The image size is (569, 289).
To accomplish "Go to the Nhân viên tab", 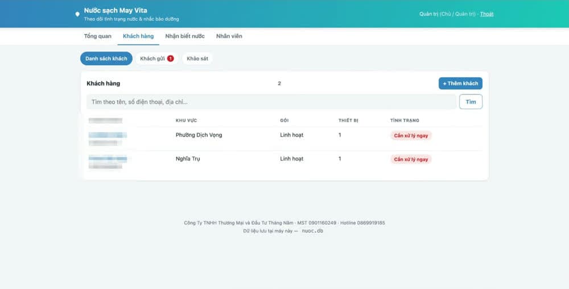I will (229, 36).
